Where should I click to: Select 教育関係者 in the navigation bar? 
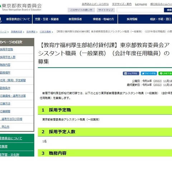tap(75, 19)
